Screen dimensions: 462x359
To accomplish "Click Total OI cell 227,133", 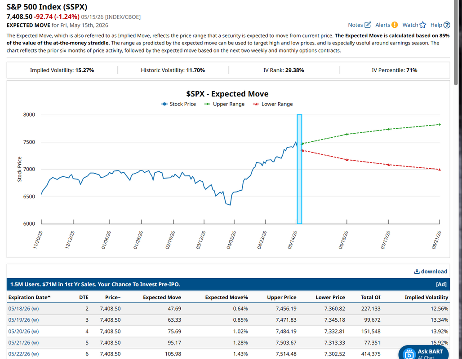I will 371,309.
